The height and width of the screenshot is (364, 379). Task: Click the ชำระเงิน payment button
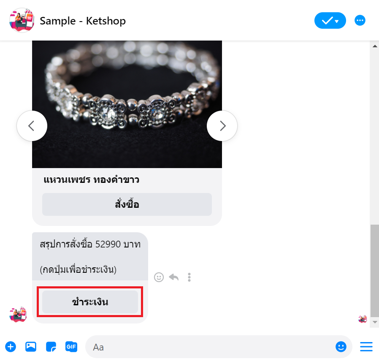click(90, 302)
